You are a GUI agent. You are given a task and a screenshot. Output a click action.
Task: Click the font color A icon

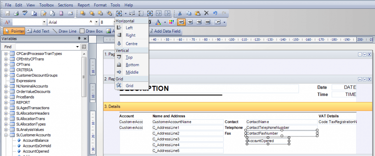click(x=158, y=22)
